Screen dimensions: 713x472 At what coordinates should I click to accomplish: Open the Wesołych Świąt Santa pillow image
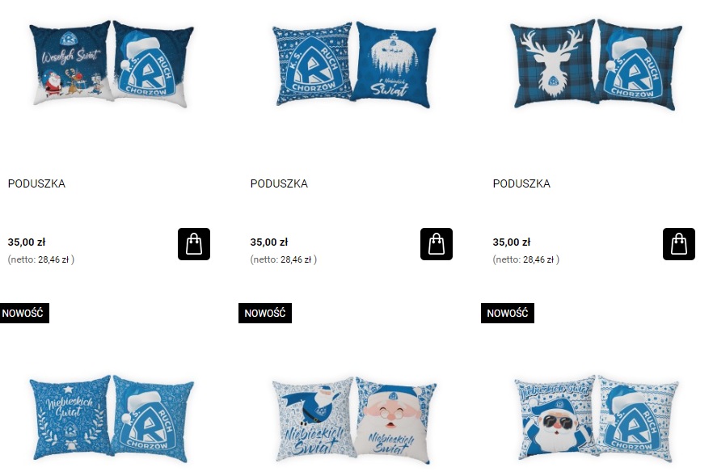pyautogui.click(x=112, y=64)
